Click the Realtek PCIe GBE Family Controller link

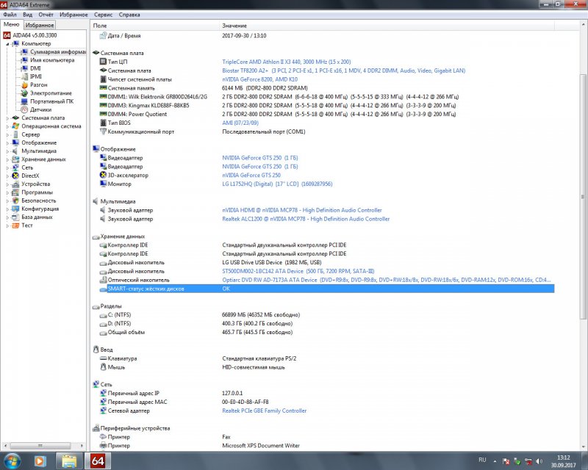265,411
